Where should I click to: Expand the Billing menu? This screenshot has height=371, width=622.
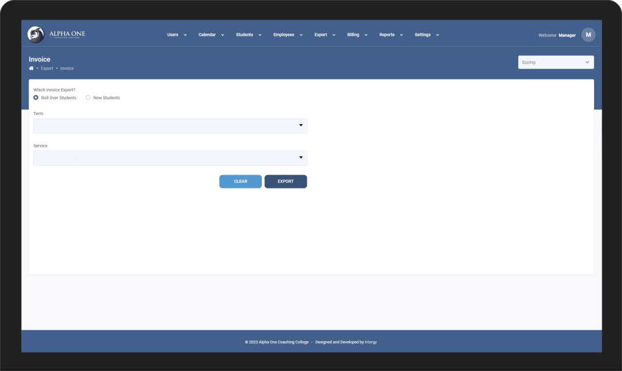[357, 35]
